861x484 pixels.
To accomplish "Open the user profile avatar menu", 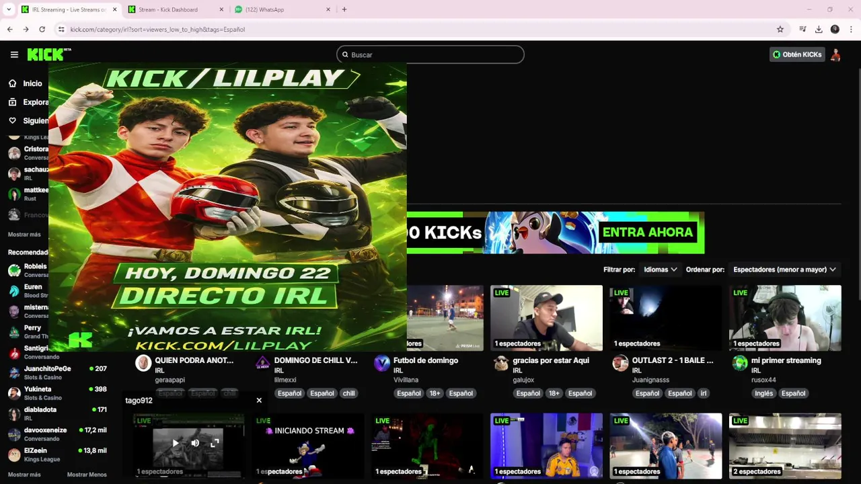I will [x=835, y=54].
